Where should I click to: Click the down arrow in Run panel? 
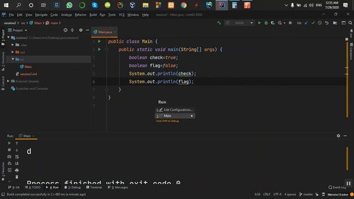pyautogui.click(x=17, y=150)
